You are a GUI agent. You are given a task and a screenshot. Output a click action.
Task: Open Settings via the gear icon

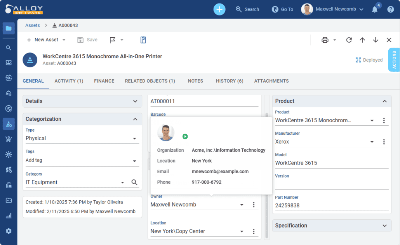coord(9,231)
